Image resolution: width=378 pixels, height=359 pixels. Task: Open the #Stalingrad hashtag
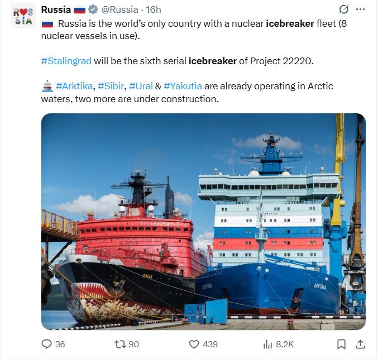[x=66, y=60]
